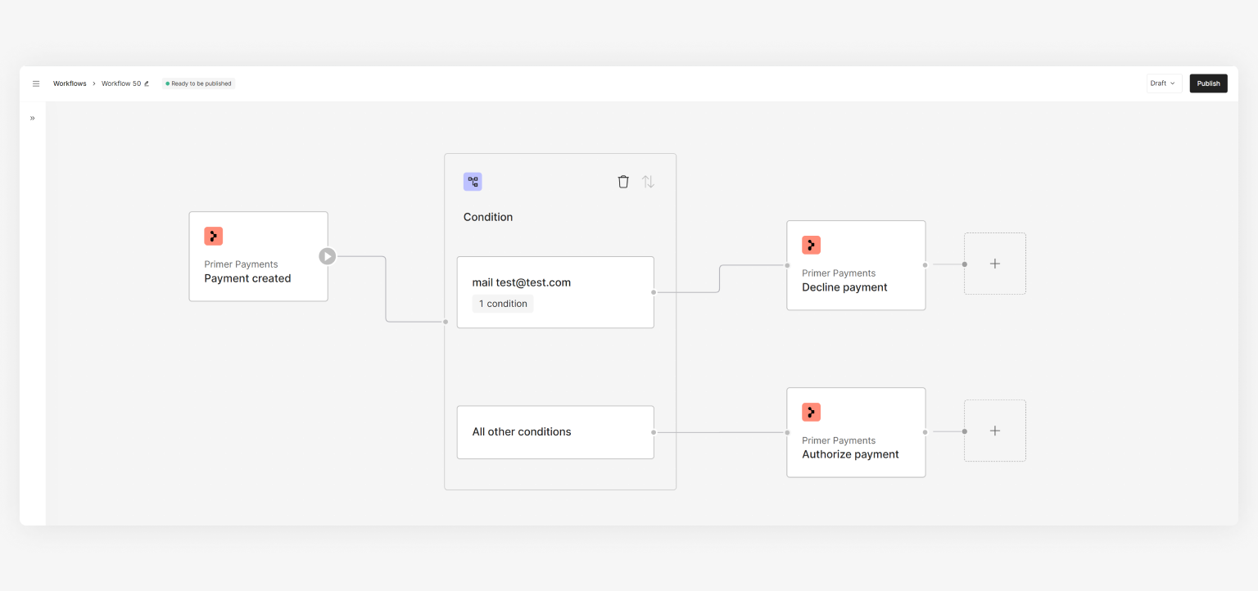Click the Condition title text
This screenshot has width=1258, height=591.
(488, 217)
